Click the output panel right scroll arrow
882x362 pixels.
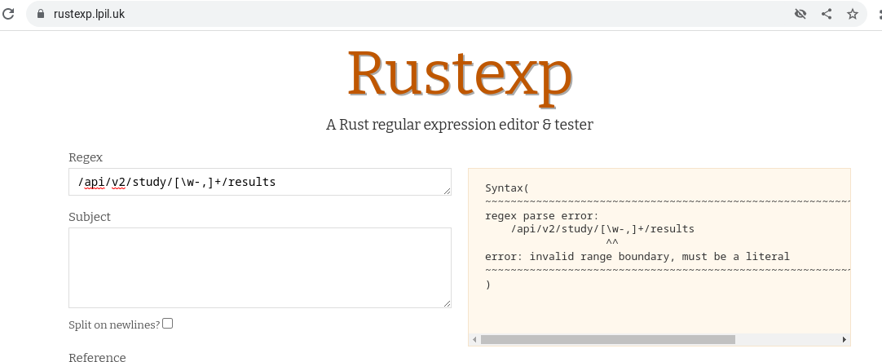(x=844, y=339)
